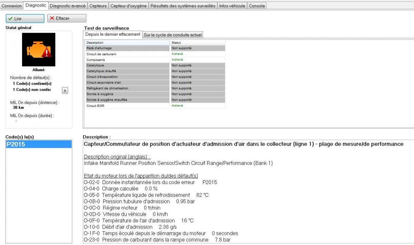The image size is (414, 245).
Task: Switch to the Diagnostic avancé tab
Action: [68, 6]
